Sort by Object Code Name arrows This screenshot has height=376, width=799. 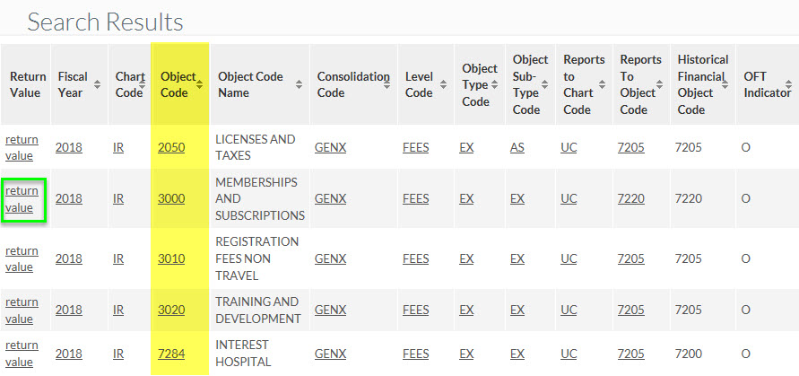click(x=300, y=84)
